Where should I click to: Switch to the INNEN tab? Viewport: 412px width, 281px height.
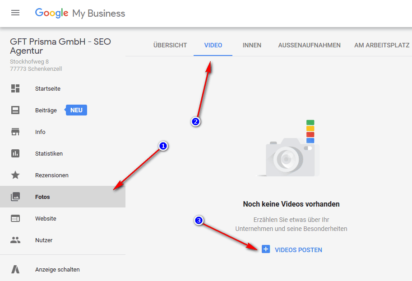pyautogui.click(x=252, y=45)
